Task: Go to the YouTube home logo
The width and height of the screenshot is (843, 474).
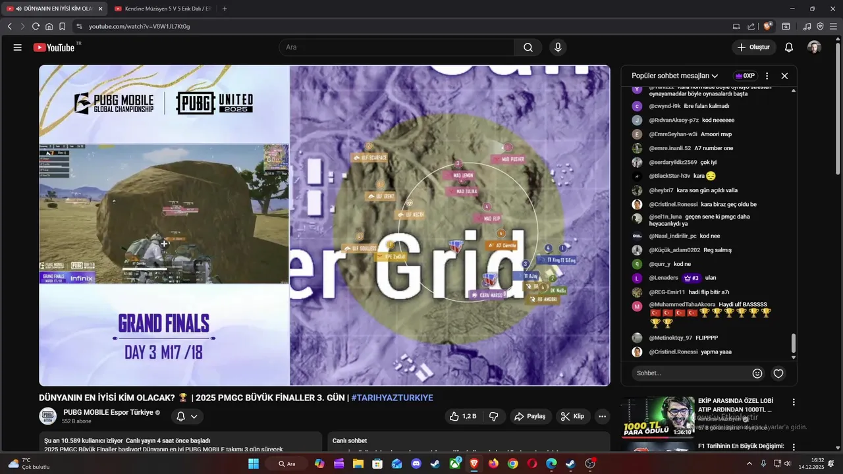Action: pos(54,47)
